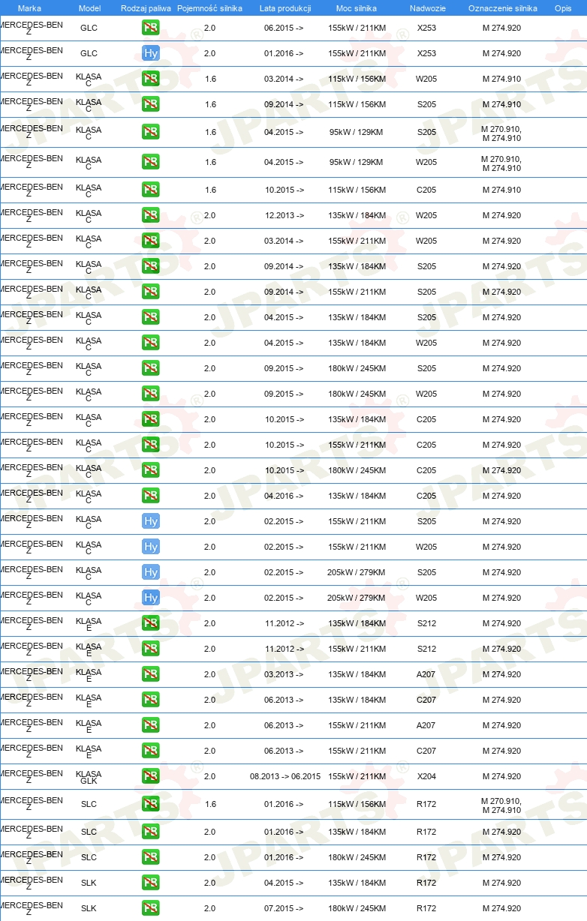
Task: Click the Moc silnika column header
Action: click(x=357, y=8)
